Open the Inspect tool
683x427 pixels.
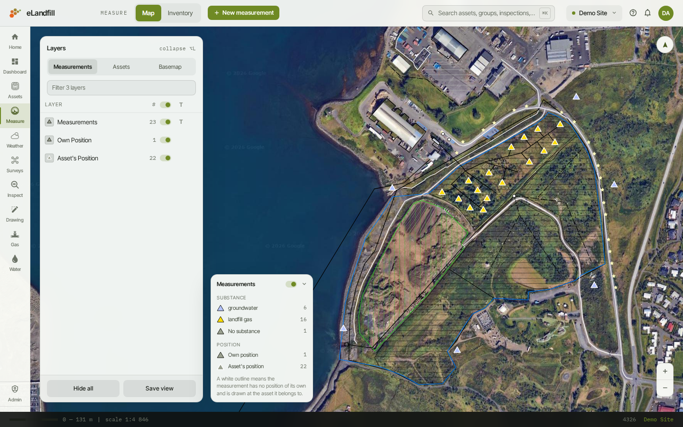pyautogui.click(x=15, y=189)
